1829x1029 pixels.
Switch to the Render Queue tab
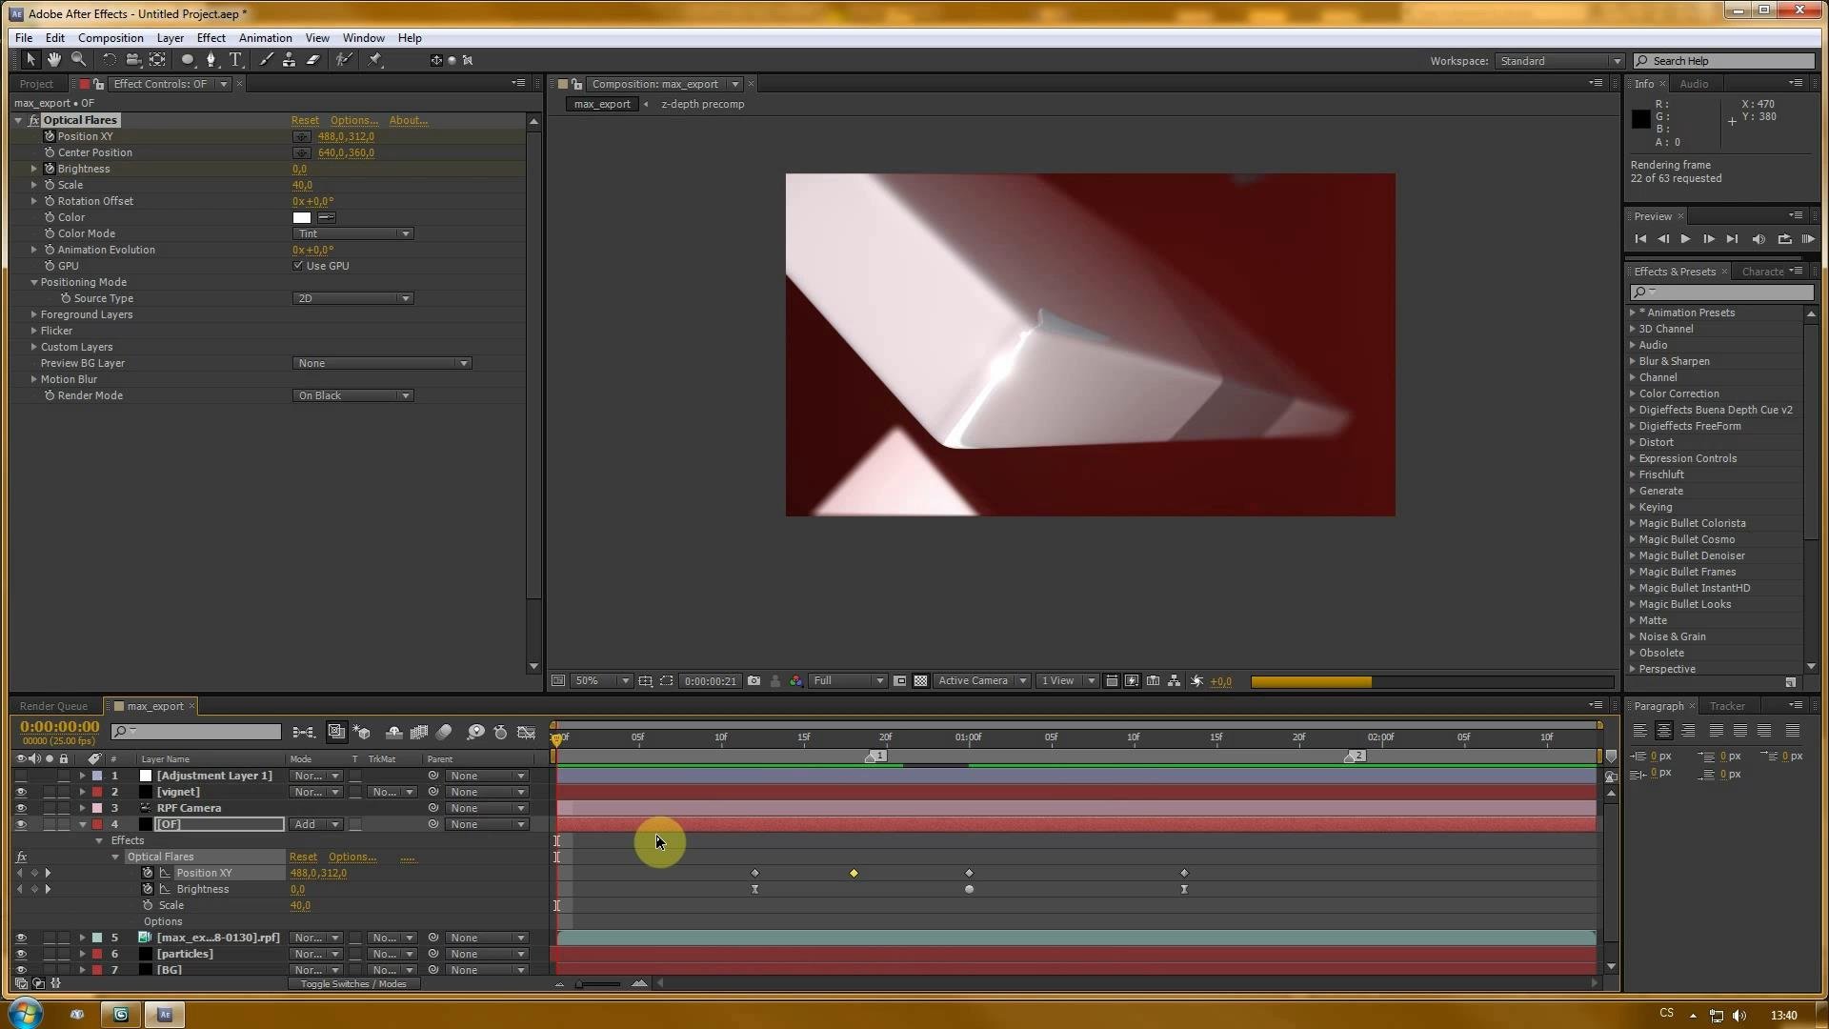(53, 706)
